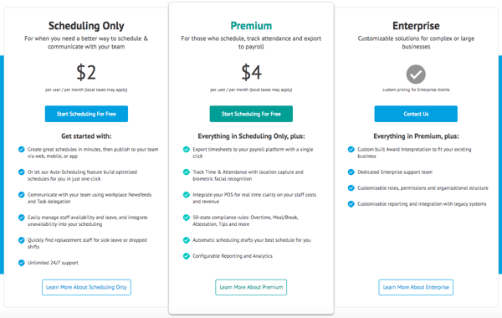Image resolution: width=502 pixels, height=318 pixels.
Task: Click the $2 price on Scheduling Only
Action: point(86,72)
